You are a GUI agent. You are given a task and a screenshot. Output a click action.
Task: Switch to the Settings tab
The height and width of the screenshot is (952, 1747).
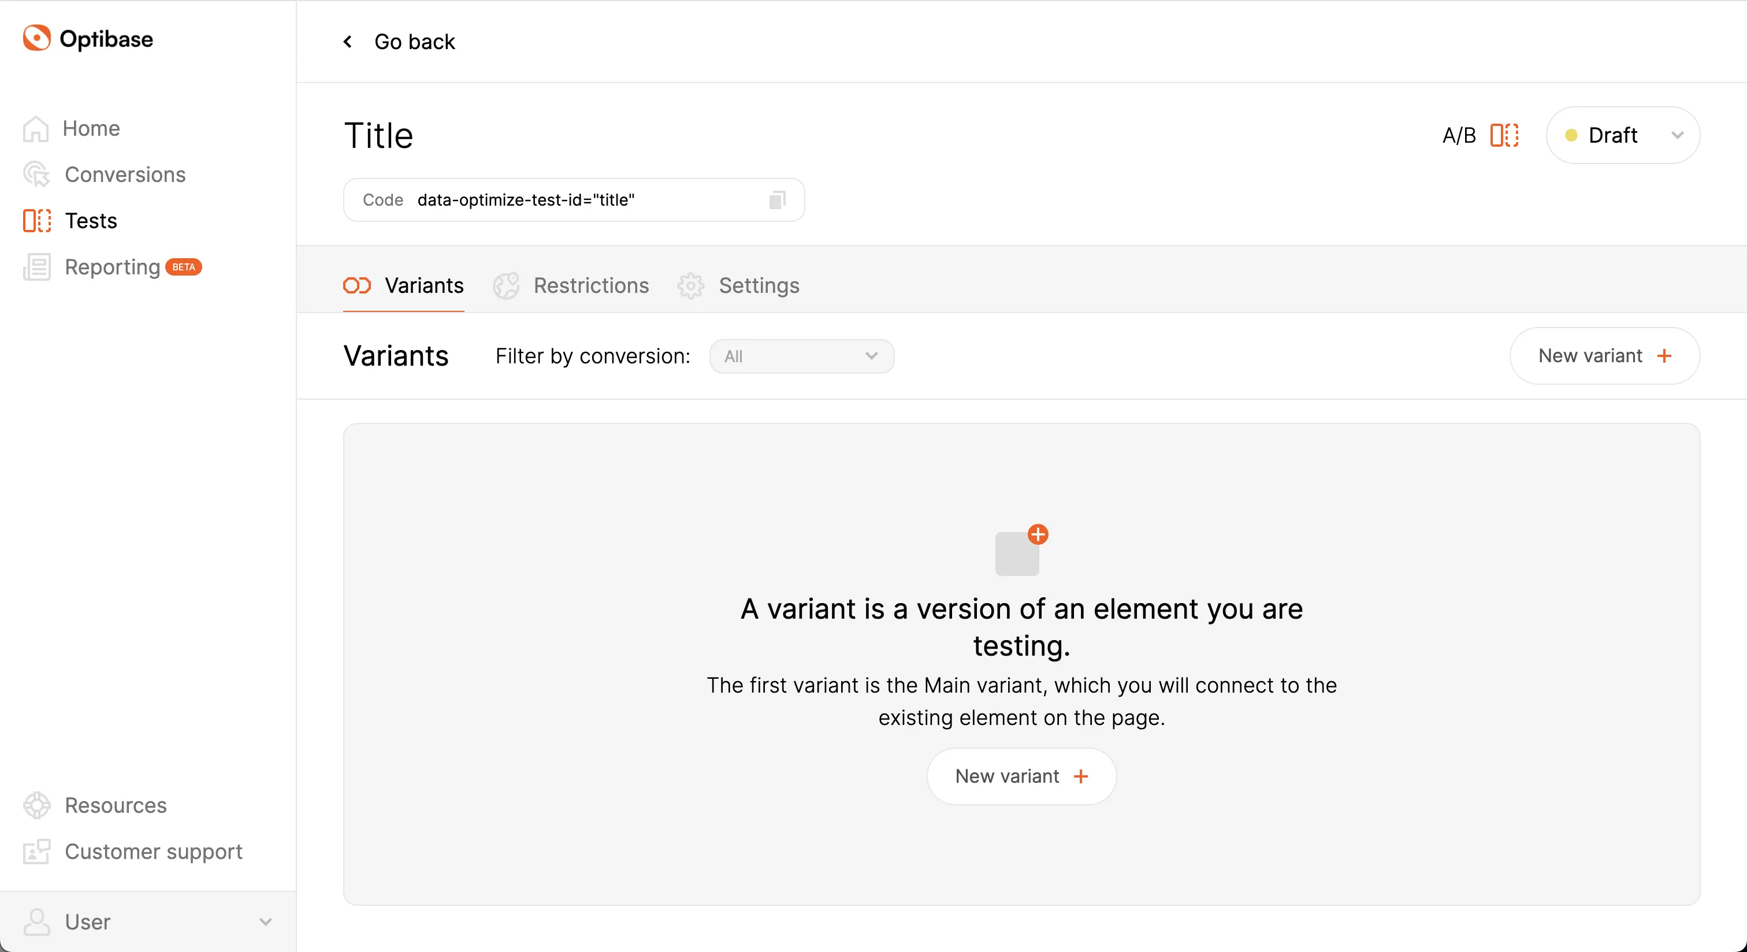click(759, 285)
